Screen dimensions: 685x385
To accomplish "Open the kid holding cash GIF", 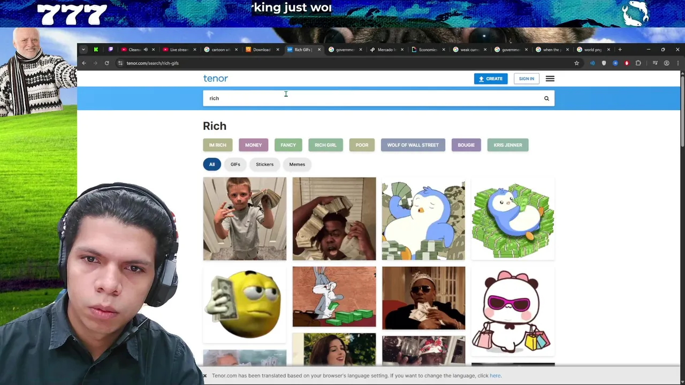I will (245, 219).
